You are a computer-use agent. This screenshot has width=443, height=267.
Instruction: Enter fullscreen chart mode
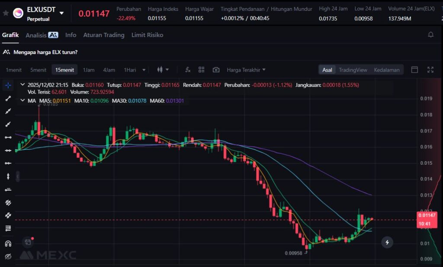pyautogui.click(x=430, y=70)
